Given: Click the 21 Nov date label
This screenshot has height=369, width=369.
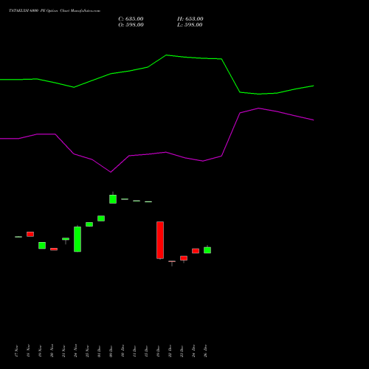Looking at the screenshot, I should [63, 351].
